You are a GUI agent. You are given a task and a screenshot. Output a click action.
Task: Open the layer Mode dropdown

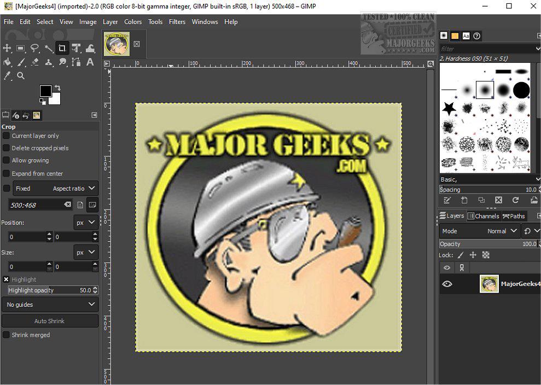498,231
